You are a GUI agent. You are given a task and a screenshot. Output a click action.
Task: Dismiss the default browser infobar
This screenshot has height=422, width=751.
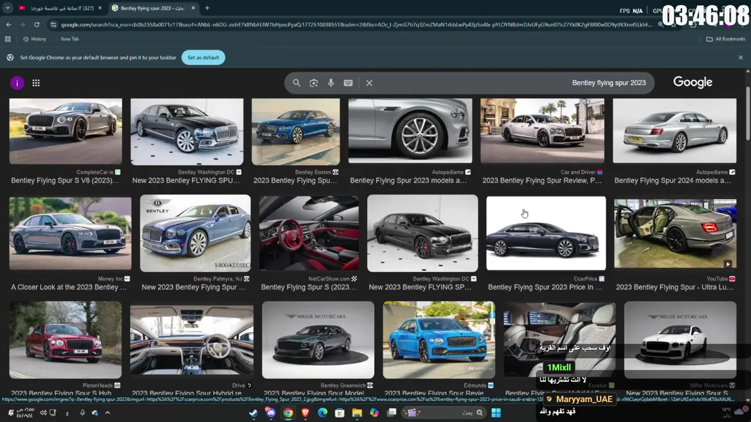coord(740,57)
